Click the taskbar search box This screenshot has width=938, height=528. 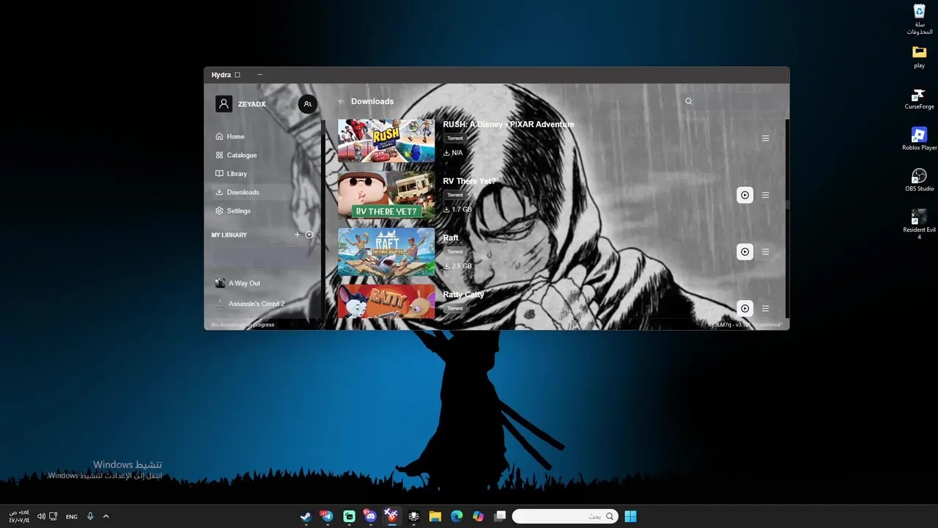pos(565,516)
